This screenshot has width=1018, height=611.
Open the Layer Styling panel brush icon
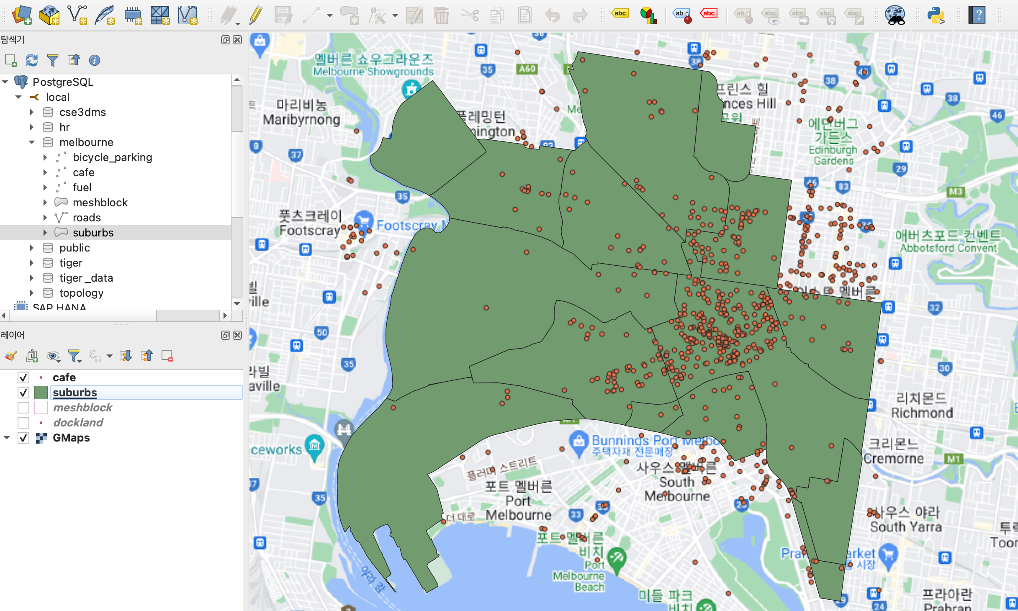(x=10, y=356)
